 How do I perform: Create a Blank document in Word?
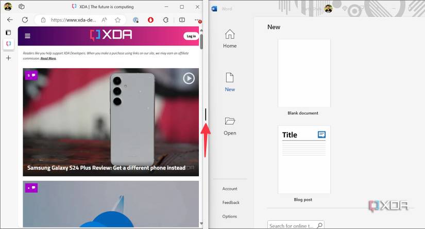pos(304,73)
